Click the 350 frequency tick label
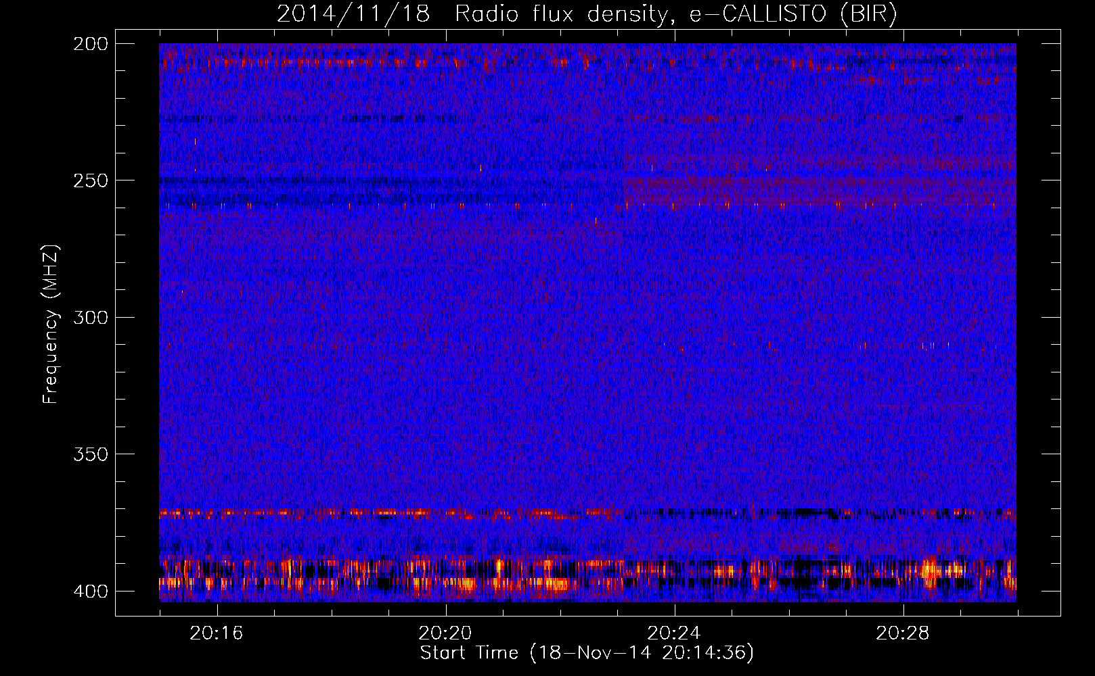Screen dimensions: 1095x676 [x=91, y=454]
